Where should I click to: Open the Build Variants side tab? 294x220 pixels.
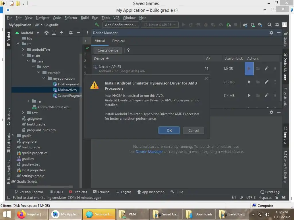point(8,172)
